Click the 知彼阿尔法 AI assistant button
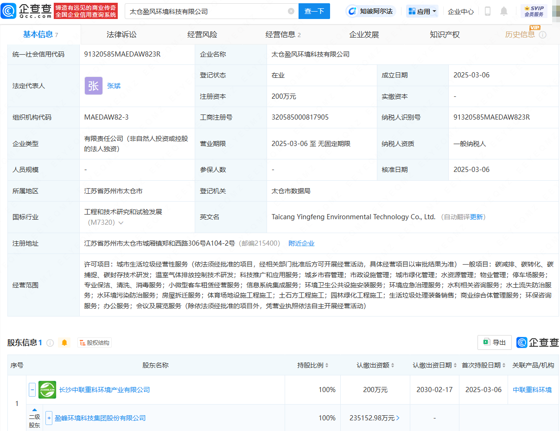This screenshot has height=431, width=560. (x=371, y=11)
